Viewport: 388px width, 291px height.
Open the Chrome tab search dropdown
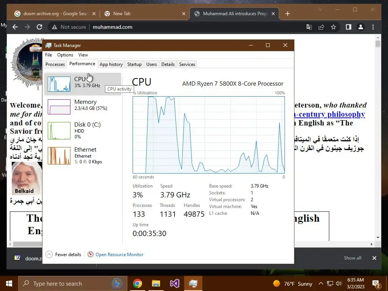pos(320,9)
